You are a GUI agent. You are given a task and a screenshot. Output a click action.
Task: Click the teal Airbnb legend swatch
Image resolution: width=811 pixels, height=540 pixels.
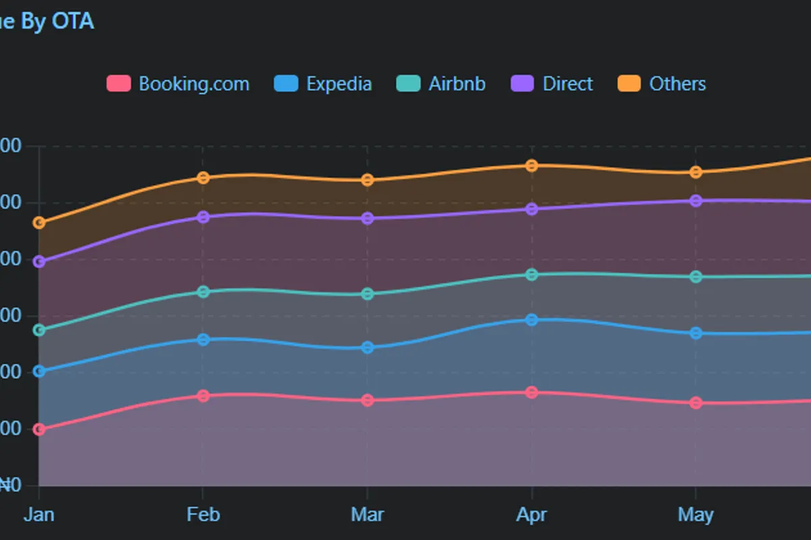408,84
